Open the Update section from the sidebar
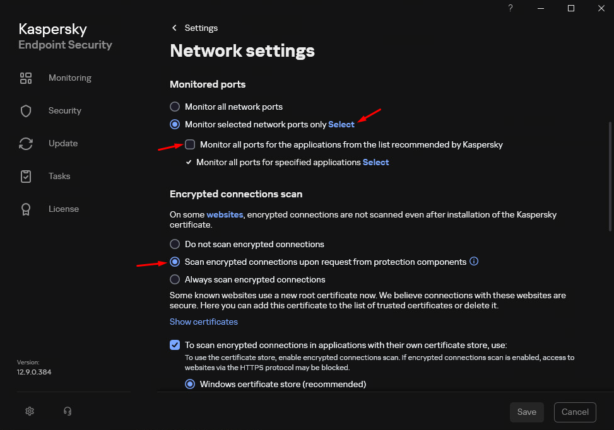This screenshot has height=430, width=614. tap(63, 143)
